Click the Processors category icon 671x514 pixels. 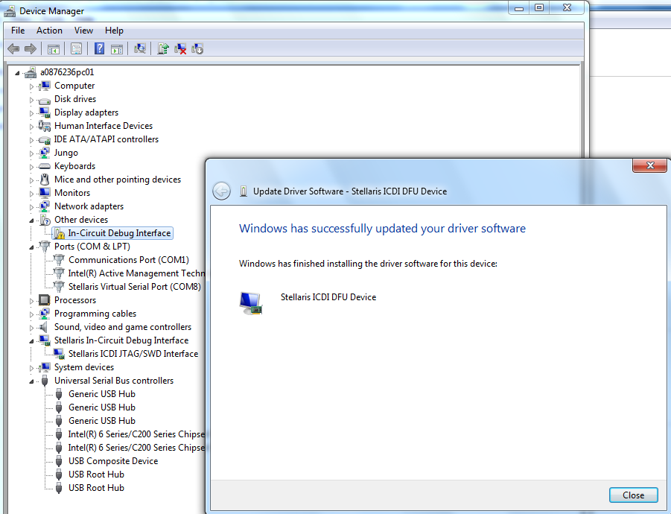(44, 300)
